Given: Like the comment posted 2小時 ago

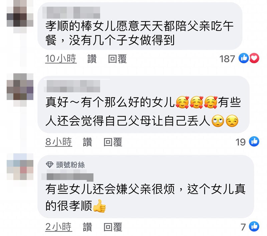Looking at the screenshot, I should point(87,227).
